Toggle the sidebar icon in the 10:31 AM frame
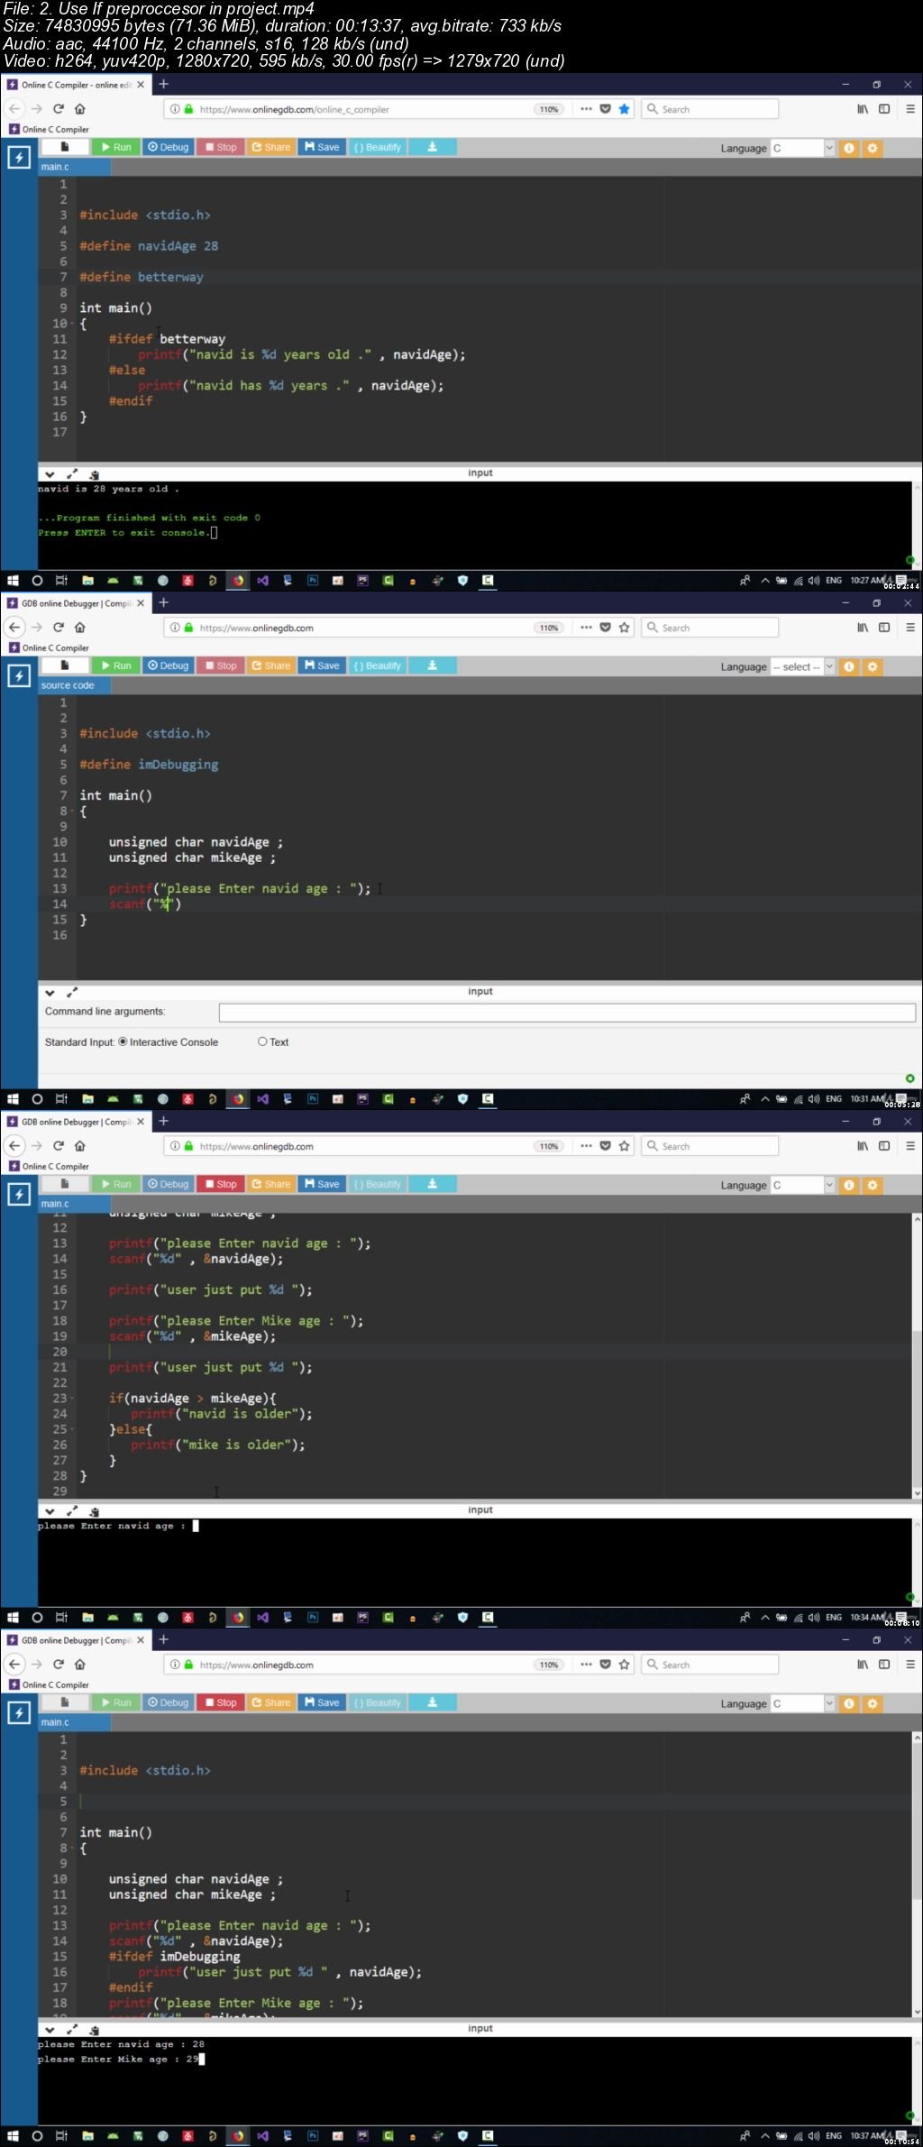This screenshot has width=923, height=2147. [884, 628]
